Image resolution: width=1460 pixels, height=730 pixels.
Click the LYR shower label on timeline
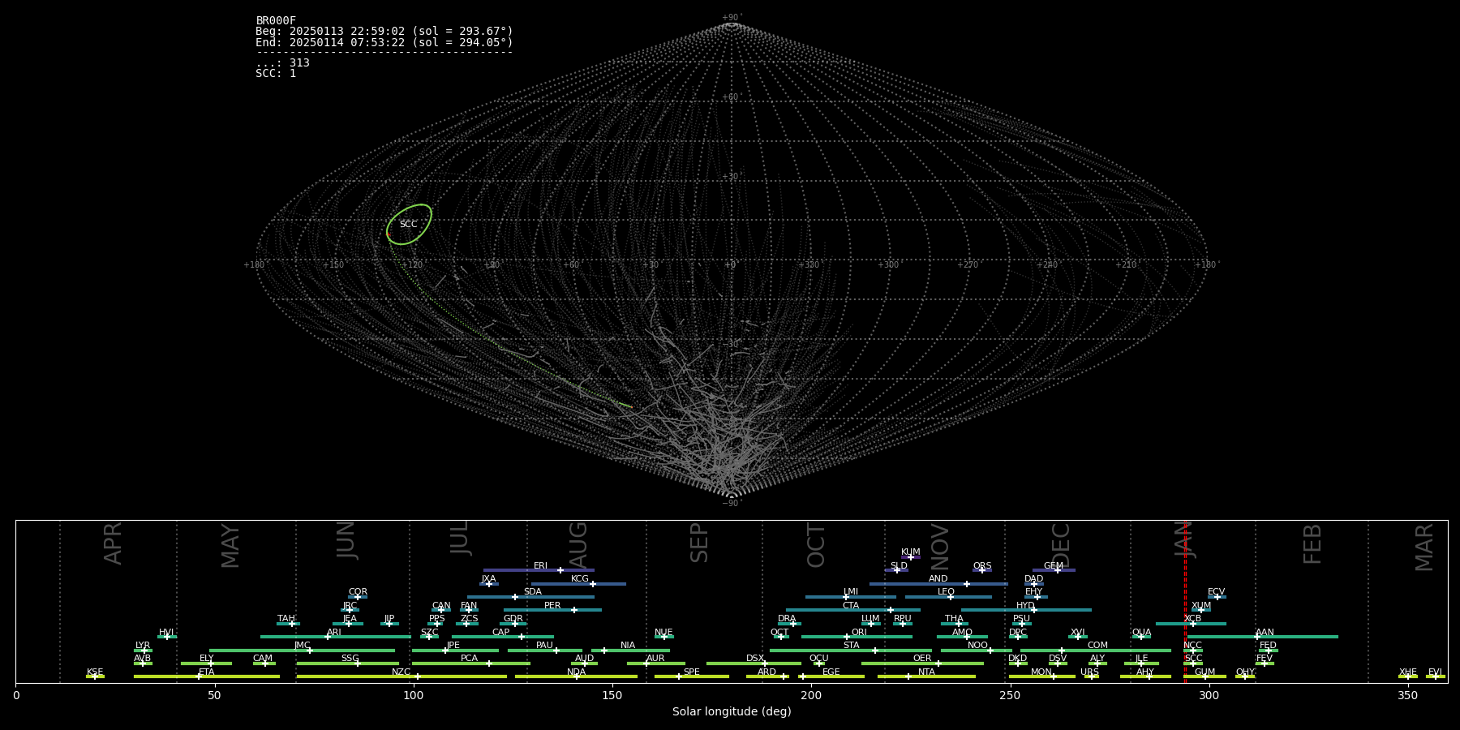(143, 646)
